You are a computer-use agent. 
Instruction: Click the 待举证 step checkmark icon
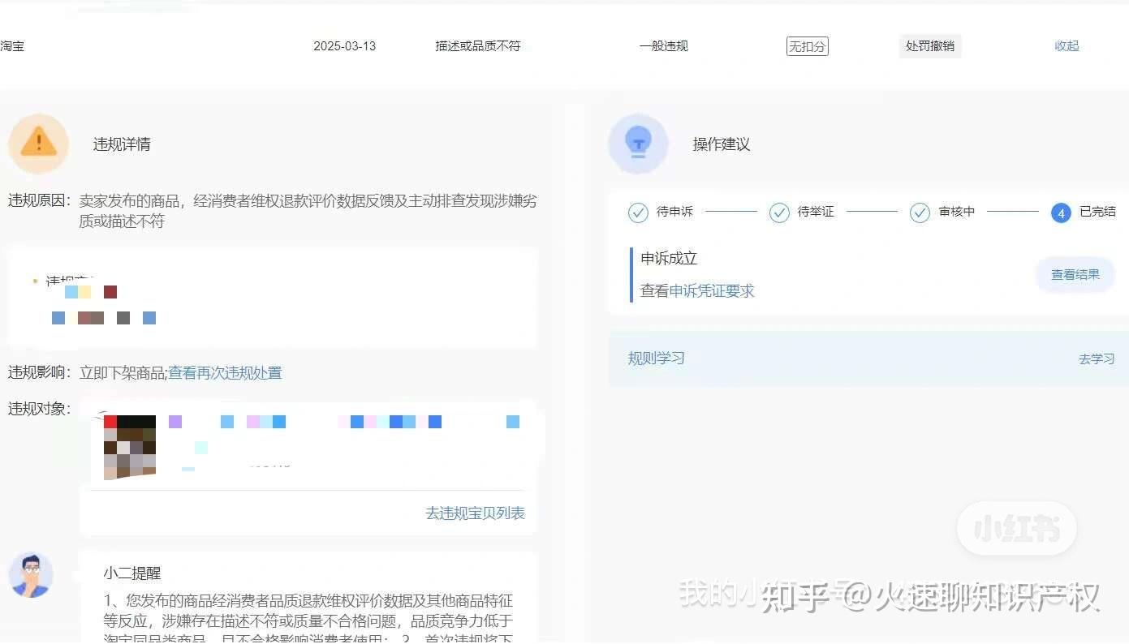779,213
